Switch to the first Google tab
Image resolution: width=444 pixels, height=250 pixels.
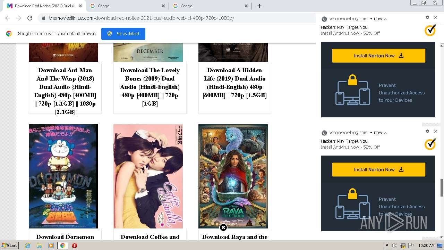coord(127,6)
